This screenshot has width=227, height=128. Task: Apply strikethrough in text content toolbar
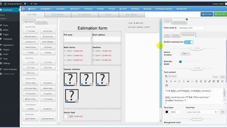click(x=175, y=81)
